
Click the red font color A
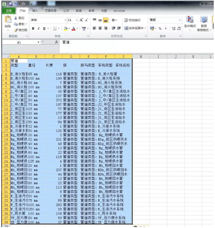[74, 29]
